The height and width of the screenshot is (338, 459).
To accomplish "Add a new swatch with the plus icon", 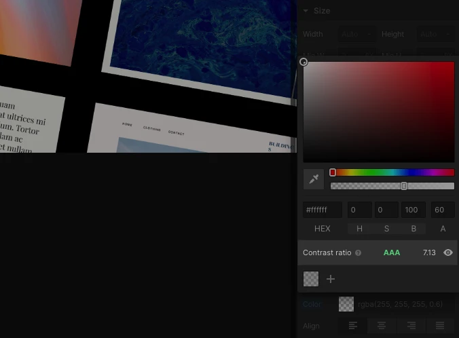I will click(x=331, y=279).
